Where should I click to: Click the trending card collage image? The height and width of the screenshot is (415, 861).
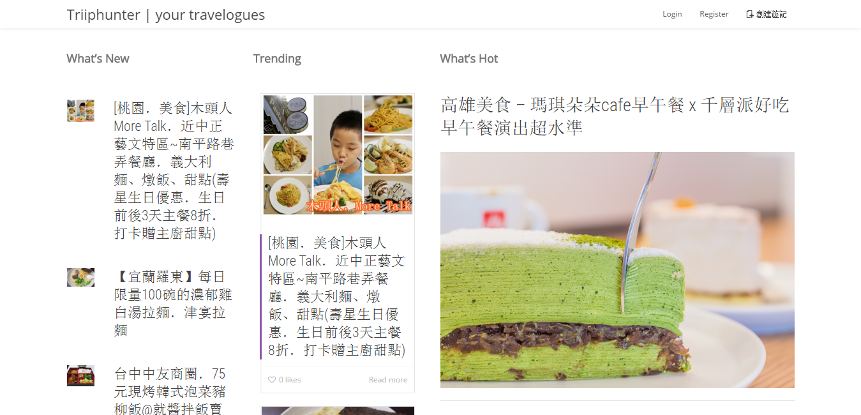coord(338,155)
